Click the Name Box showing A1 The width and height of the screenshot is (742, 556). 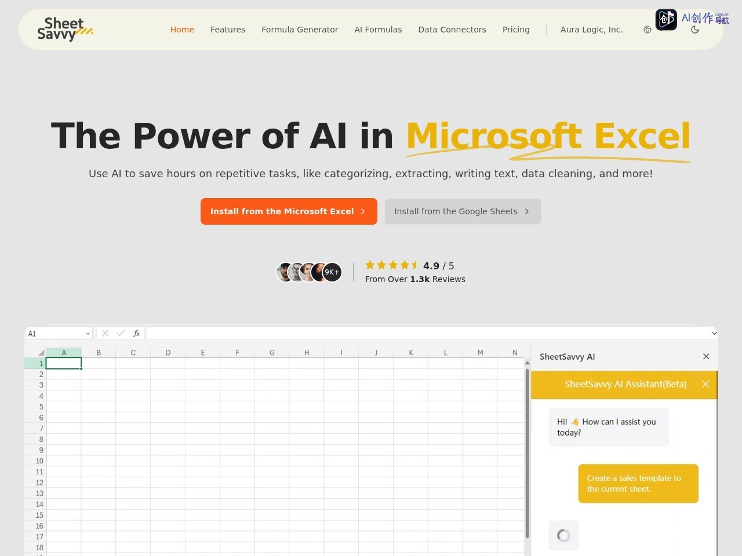point(59,334)
